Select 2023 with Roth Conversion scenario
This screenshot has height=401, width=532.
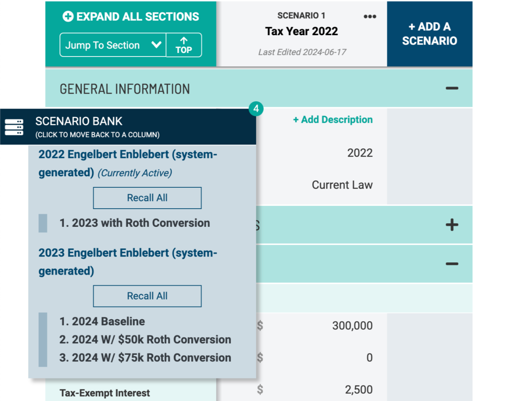pyautogui.click(x=134, y=223)
